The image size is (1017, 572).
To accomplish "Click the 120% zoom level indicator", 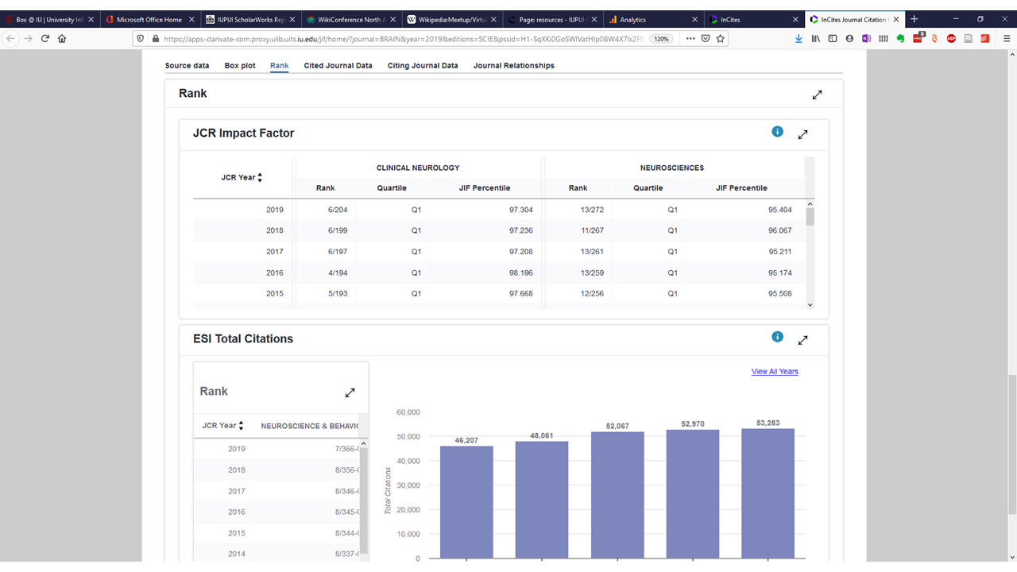I will tap(661, 38).
